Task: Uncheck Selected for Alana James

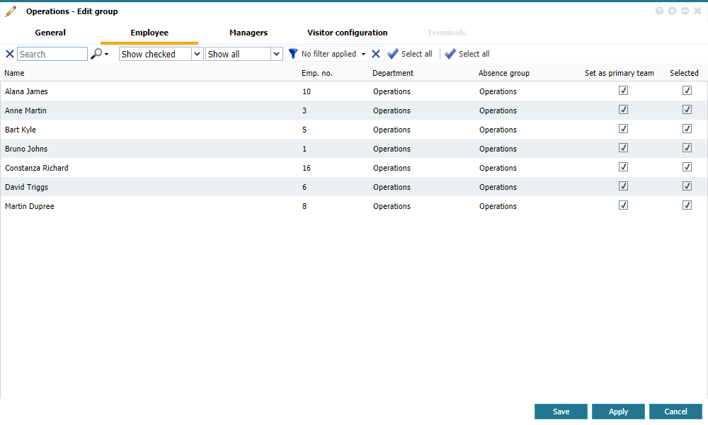Action: click(687, 91)
